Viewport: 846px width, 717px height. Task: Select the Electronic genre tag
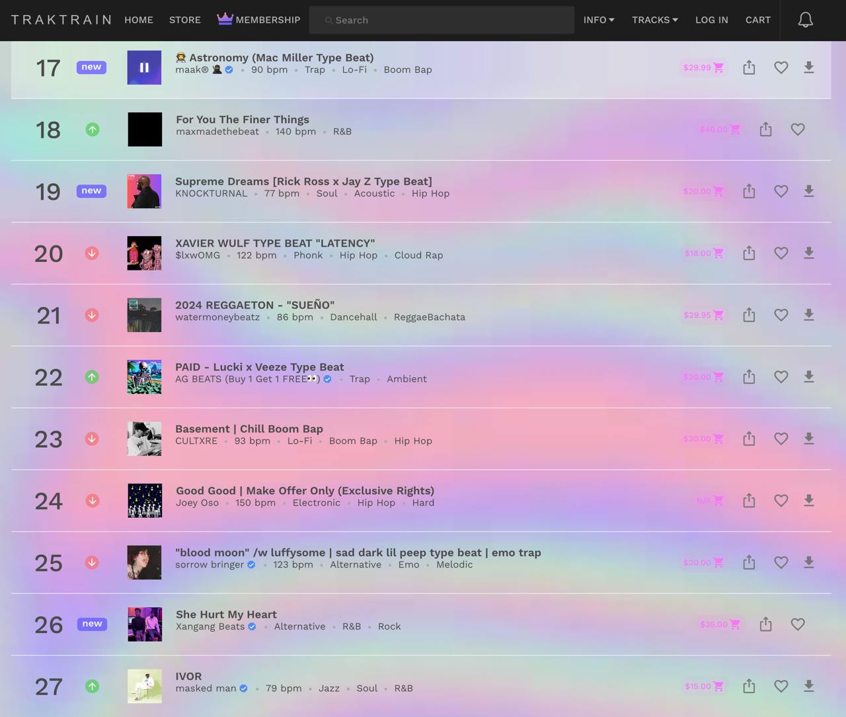click(317, 503)
